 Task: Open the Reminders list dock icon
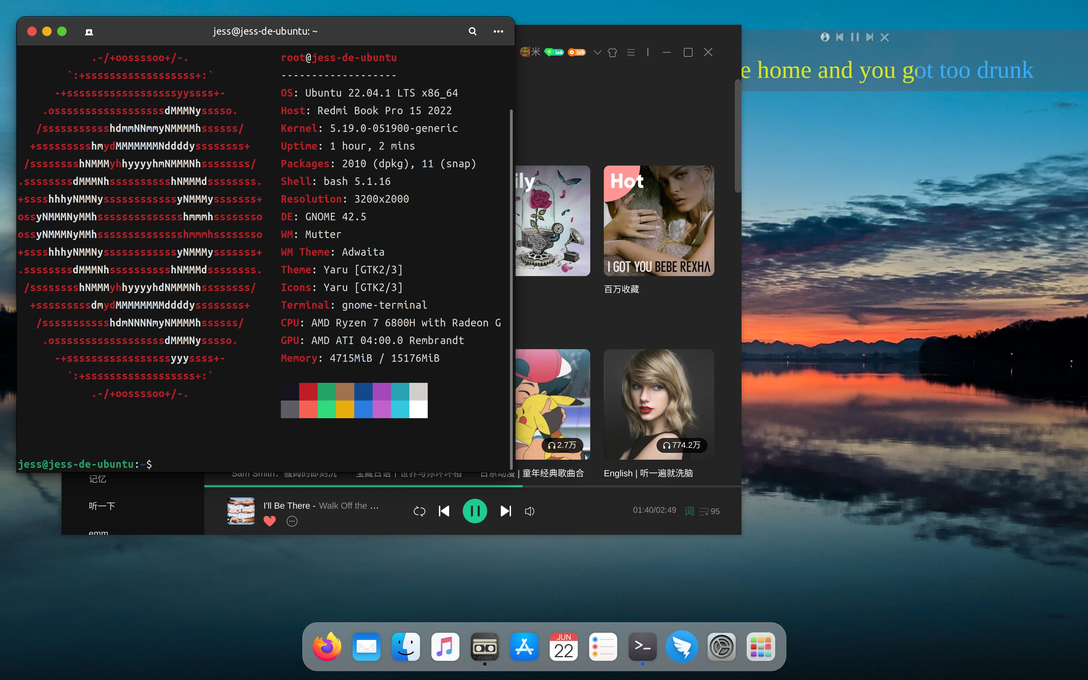(x=603, y=647)
